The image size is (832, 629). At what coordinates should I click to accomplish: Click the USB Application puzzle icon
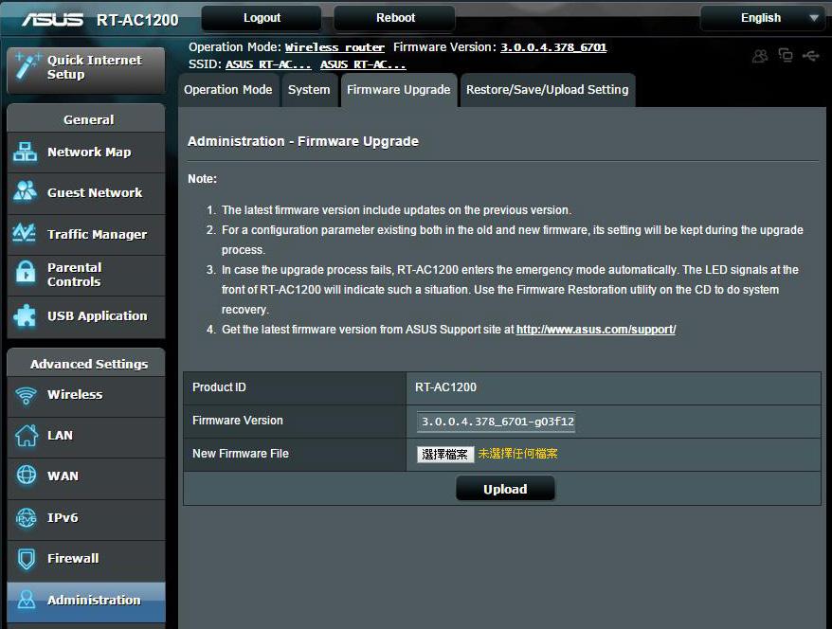coord(25,315)
